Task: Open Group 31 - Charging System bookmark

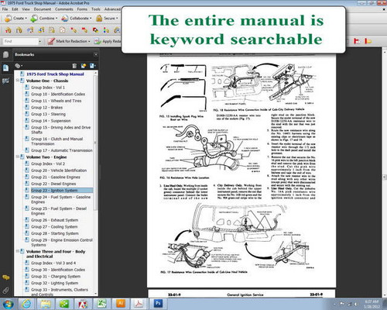Action: pyautogui.click(x=56, y=276)
